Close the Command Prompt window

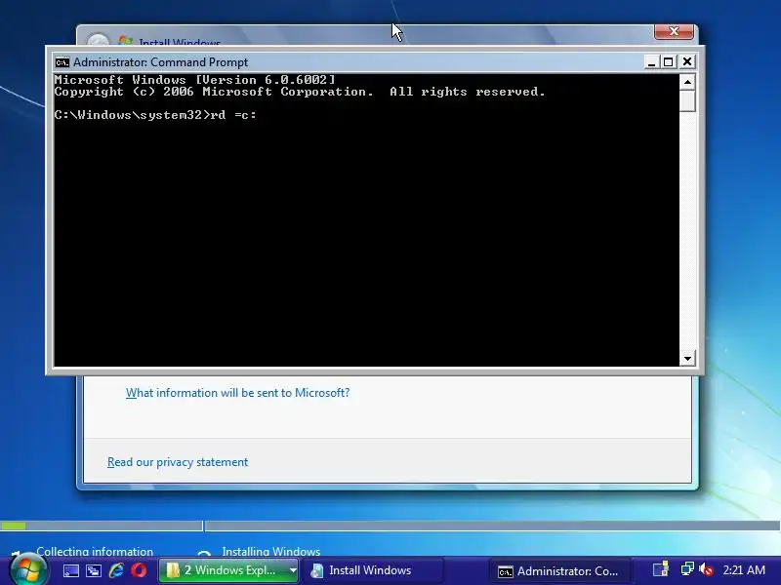coord(687,61)
